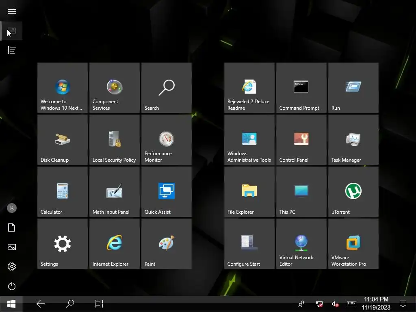Open user account menu in sidebar
The width and height of the screenshot is (416, 312).
point(12,208)
